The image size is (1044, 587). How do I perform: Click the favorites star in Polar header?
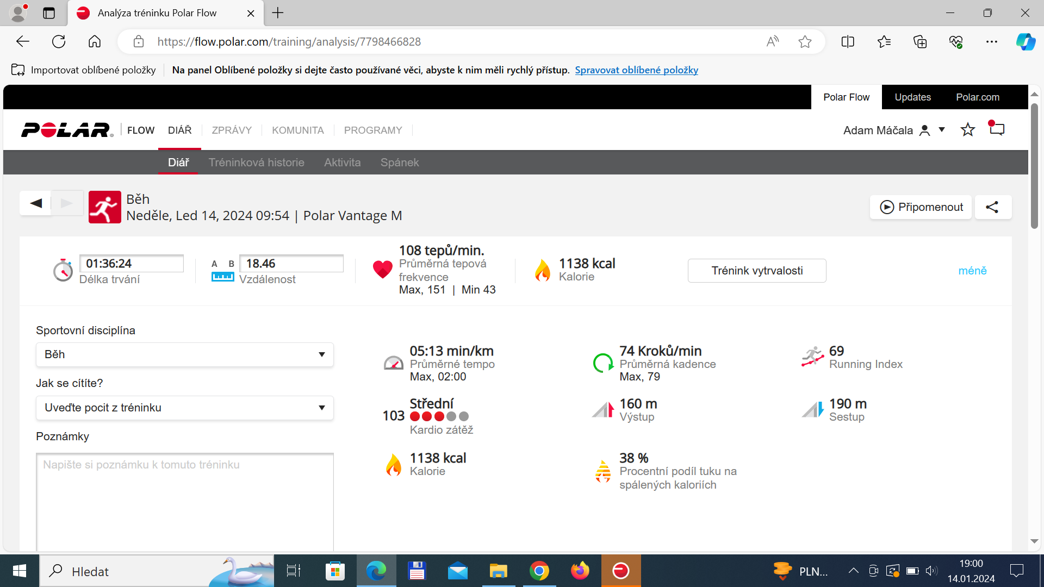(968, 130)
